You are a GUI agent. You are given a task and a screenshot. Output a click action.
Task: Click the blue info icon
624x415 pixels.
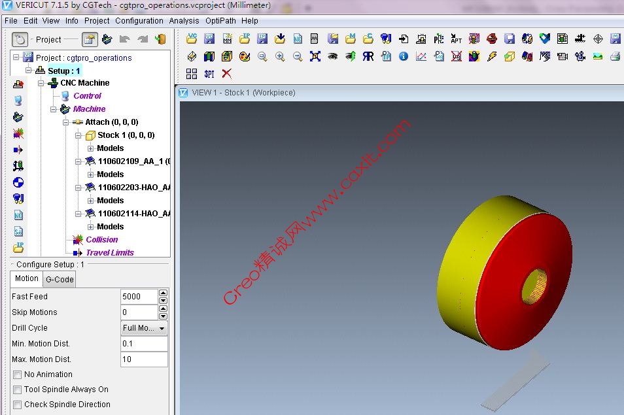[404, 57]
